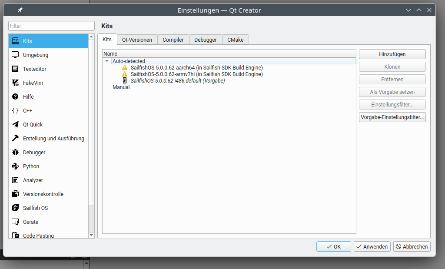The width and height of the screenshot is (445, 269).
Task: Open Hilfe via question mark icon
Action: [x=15, y=97]
